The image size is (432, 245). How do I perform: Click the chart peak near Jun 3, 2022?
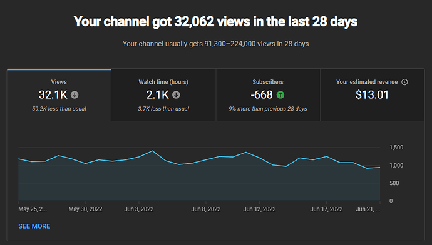(152, 151)
